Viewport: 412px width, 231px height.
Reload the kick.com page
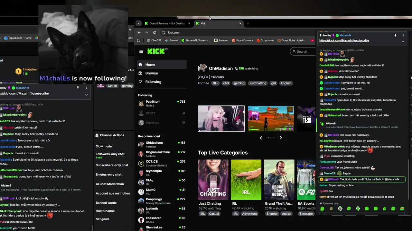click(x=154, y=32)
